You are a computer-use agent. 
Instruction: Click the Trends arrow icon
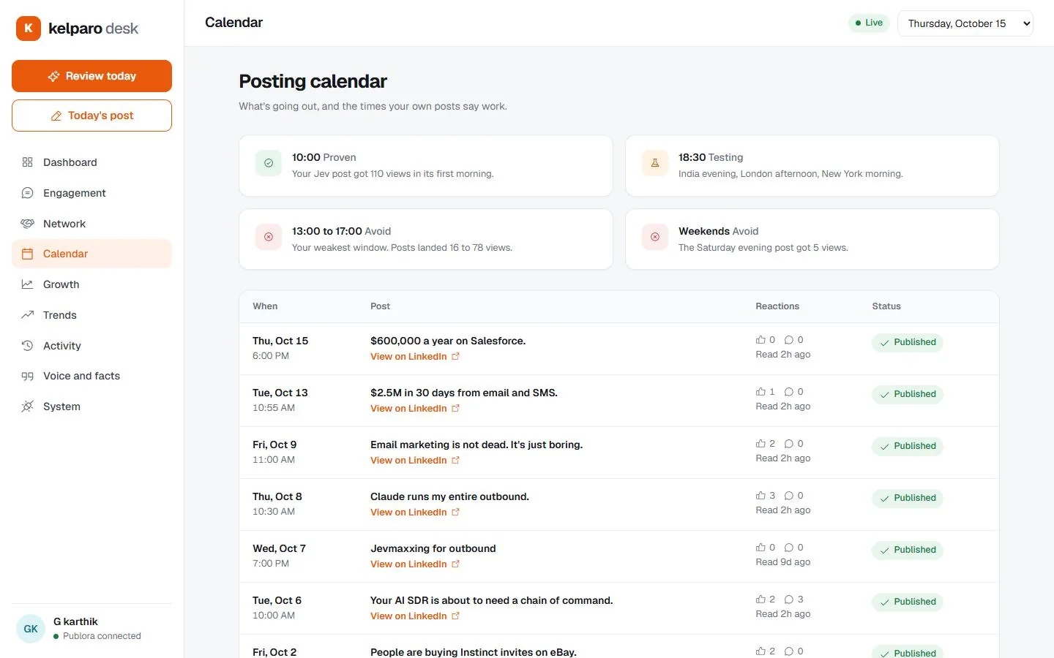[x=28, y=315]
